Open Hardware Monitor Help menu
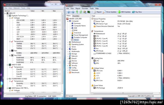The height and width of the screenshot is (105, 164). coord(28,8)
